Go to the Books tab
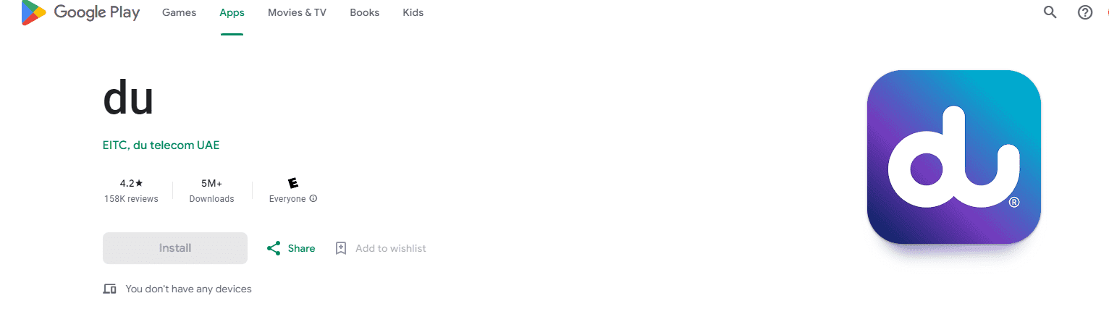 [x=364, y=13]
